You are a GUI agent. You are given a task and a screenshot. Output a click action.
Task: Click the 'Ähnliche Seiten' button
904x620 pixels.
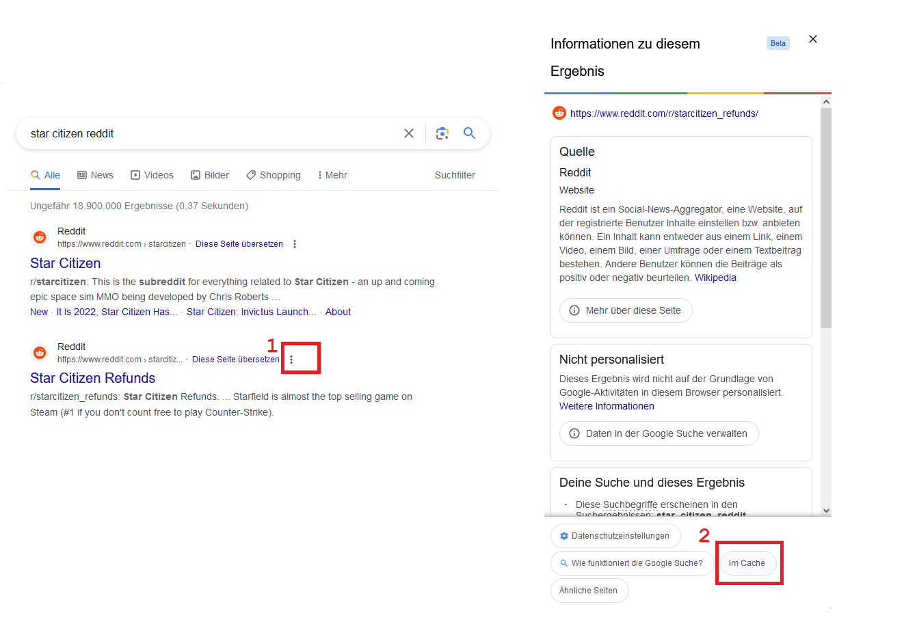point(589,590)
